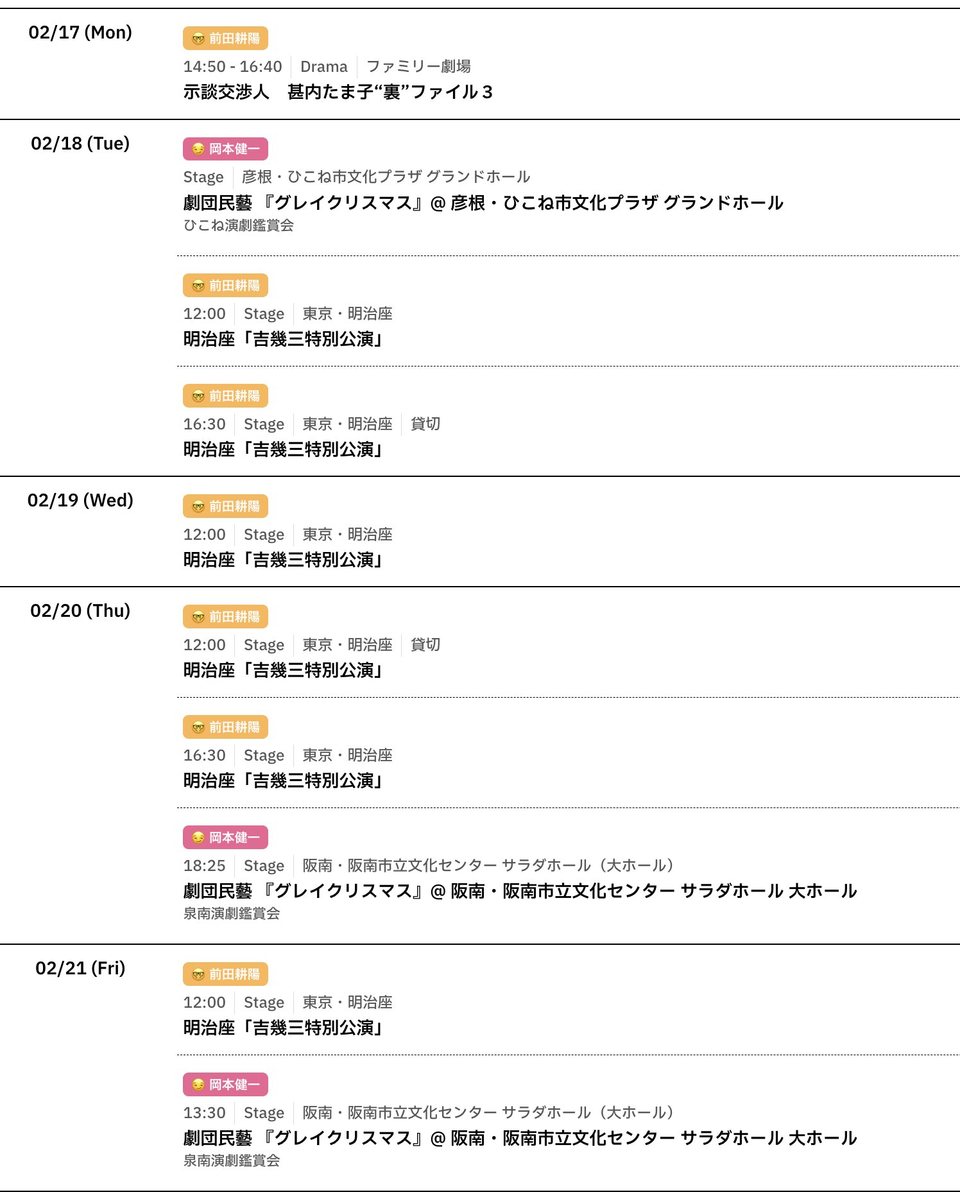The width and height of the screenshot is (960, 1199).
Task: Open 02/20's 18:25 グレイクリスマス 阪南 title
Action: [520, 891]
